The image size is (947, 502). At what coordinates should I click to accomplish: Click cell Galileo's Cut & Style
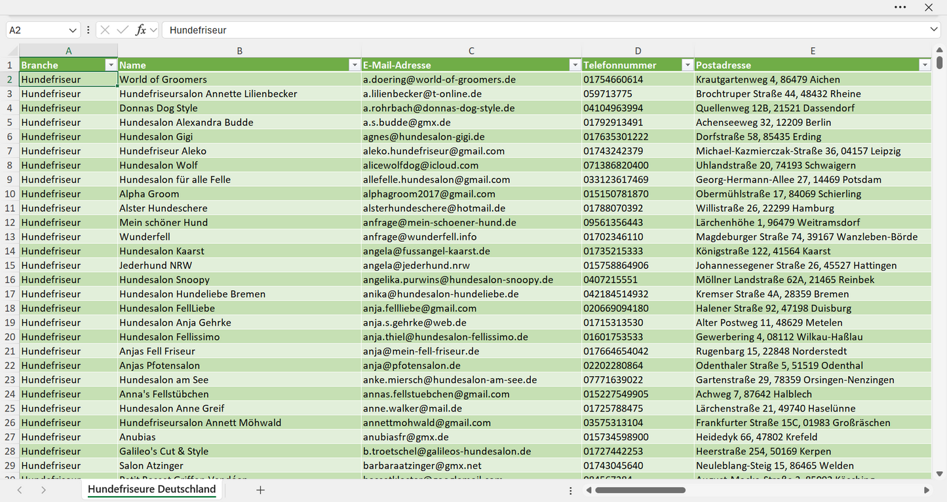[x=240, y=452]
